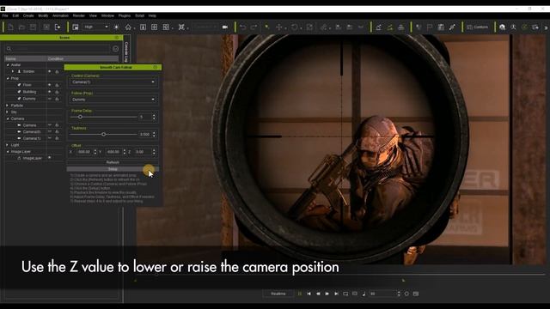Expand the Particle tree group

tap(8, 105)
